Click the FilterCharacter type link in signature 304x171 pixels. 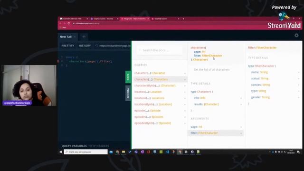tap(212, 56)
